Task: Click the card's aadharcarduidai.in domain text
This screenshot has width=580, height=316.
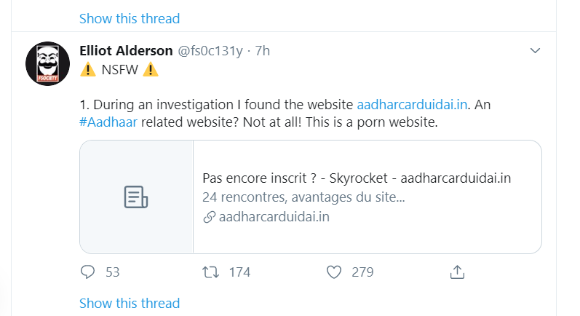Action: coord(274,217)
